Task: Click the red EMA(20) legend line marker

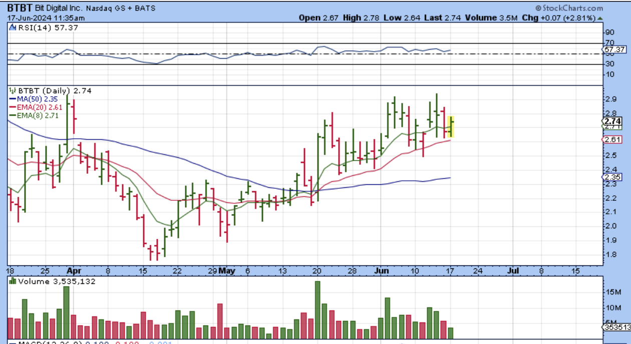Action: 13,106
